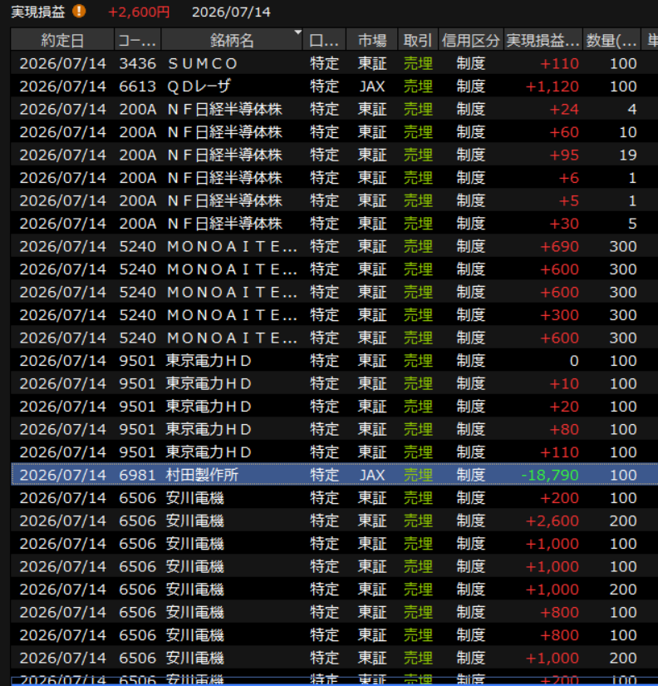
Task: Click the orange warning icon beside 実現損益
Action: coord(79,11)
